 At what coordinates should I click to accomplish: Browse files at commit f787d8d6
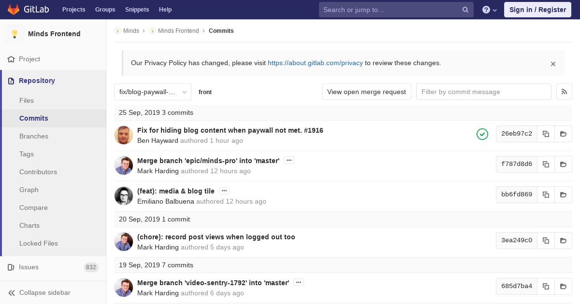point(563,165)
